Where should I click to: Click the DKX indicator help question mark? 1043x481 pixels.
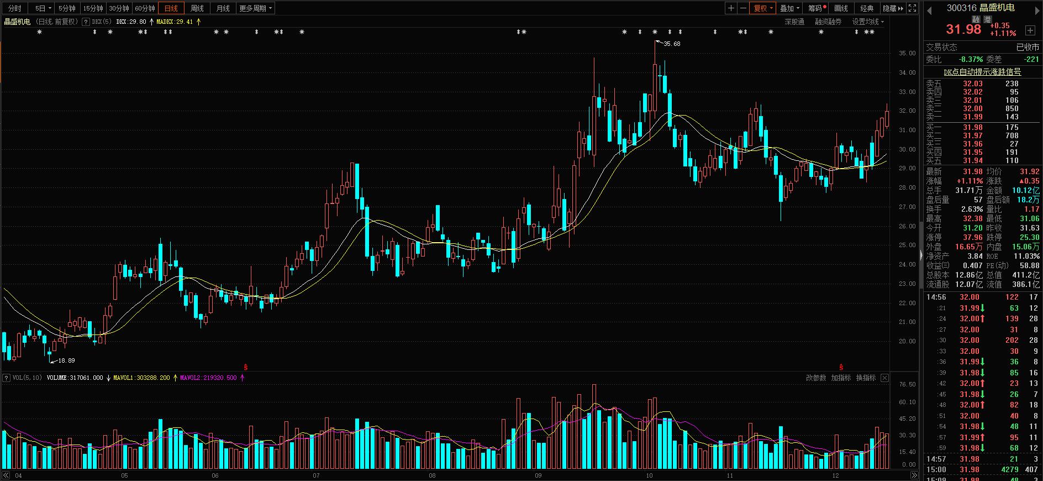(x=86, y=22)
